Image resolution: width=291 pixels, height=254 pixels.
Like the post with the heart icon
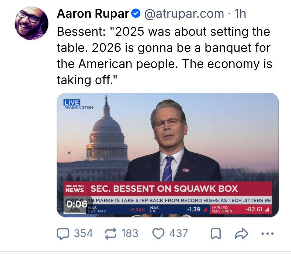(x=158, y=234)
